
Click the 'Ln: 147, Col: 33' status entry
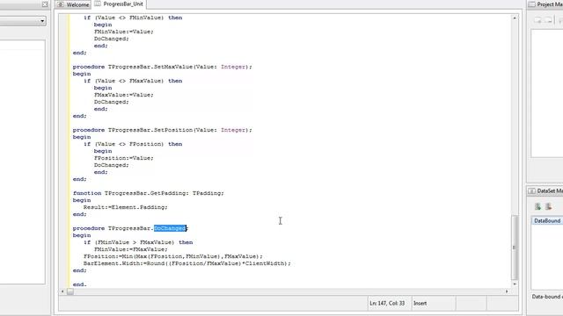387,304
